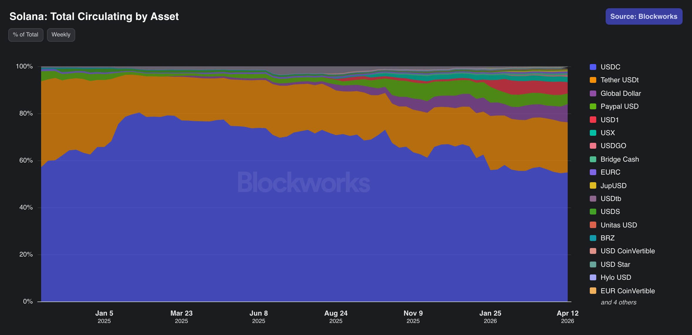Click the 'Source: Blockworks' button

click(x=644, y=16)
